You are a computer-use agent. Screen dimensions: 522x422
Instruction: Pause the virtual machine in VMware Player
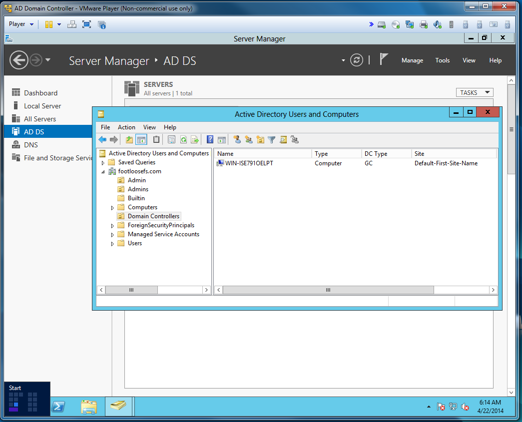point(49,24)
